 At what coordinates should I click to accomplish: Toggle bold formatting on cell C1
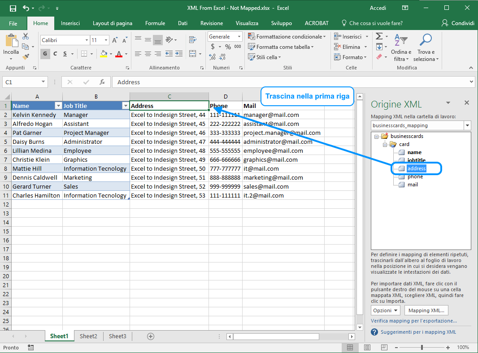44,53
